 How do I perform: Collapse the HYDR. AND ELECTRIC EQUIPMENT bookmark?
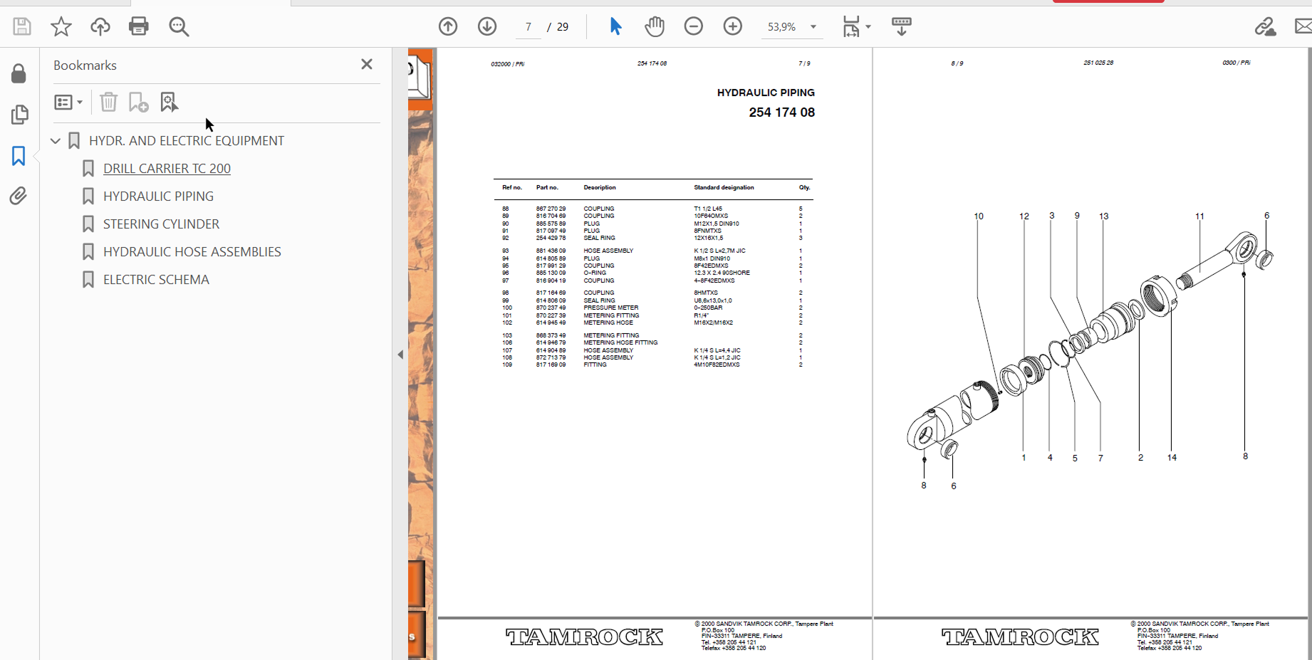click(x=56, y=141)
